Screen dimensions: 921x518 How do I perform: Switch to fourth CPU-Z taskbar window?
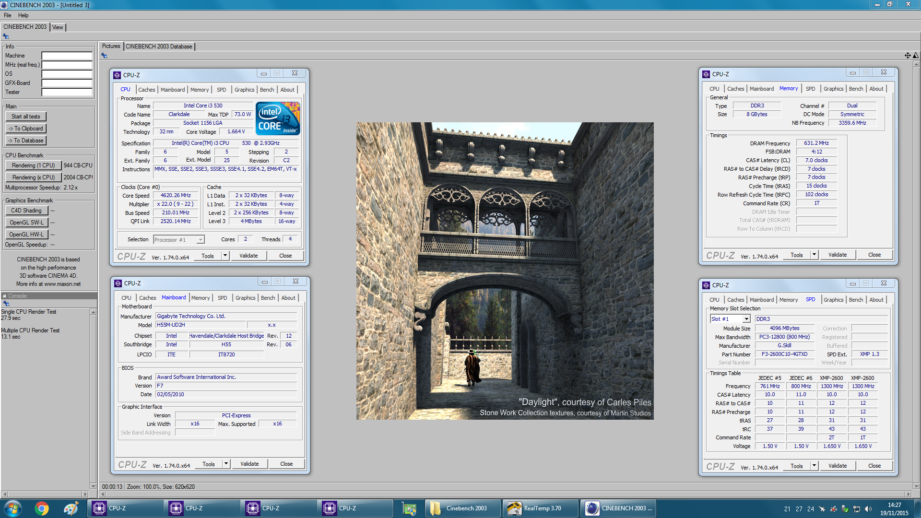click(355, 508)
